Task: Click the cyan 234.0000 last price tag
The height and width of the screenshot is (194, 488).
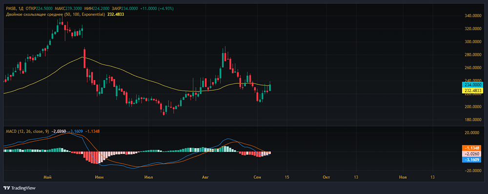Action: [473, 85]
